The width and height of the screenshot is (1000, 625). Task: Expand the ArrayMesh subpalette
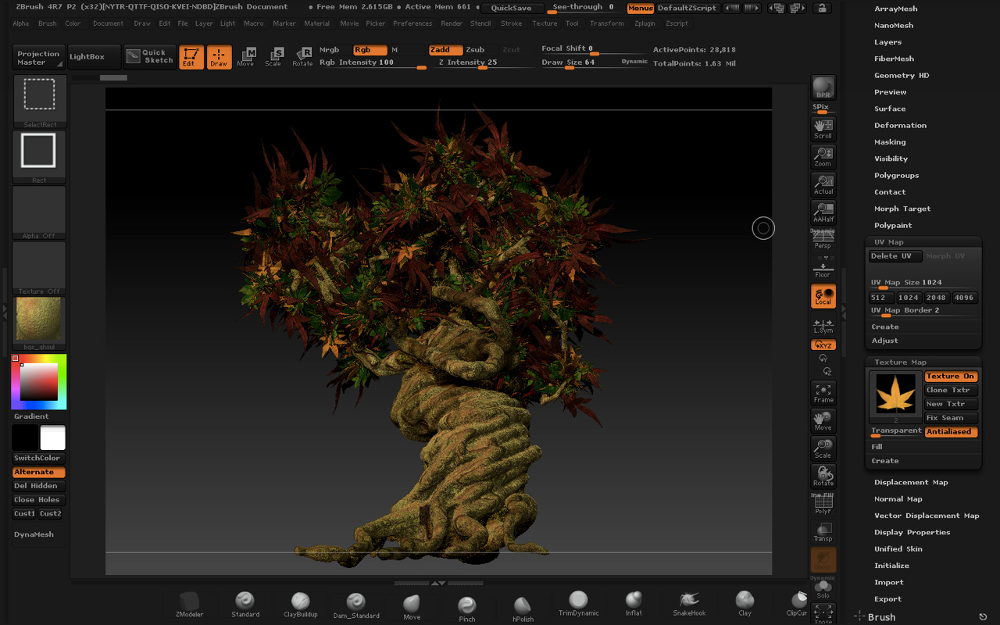click(896, 9)
